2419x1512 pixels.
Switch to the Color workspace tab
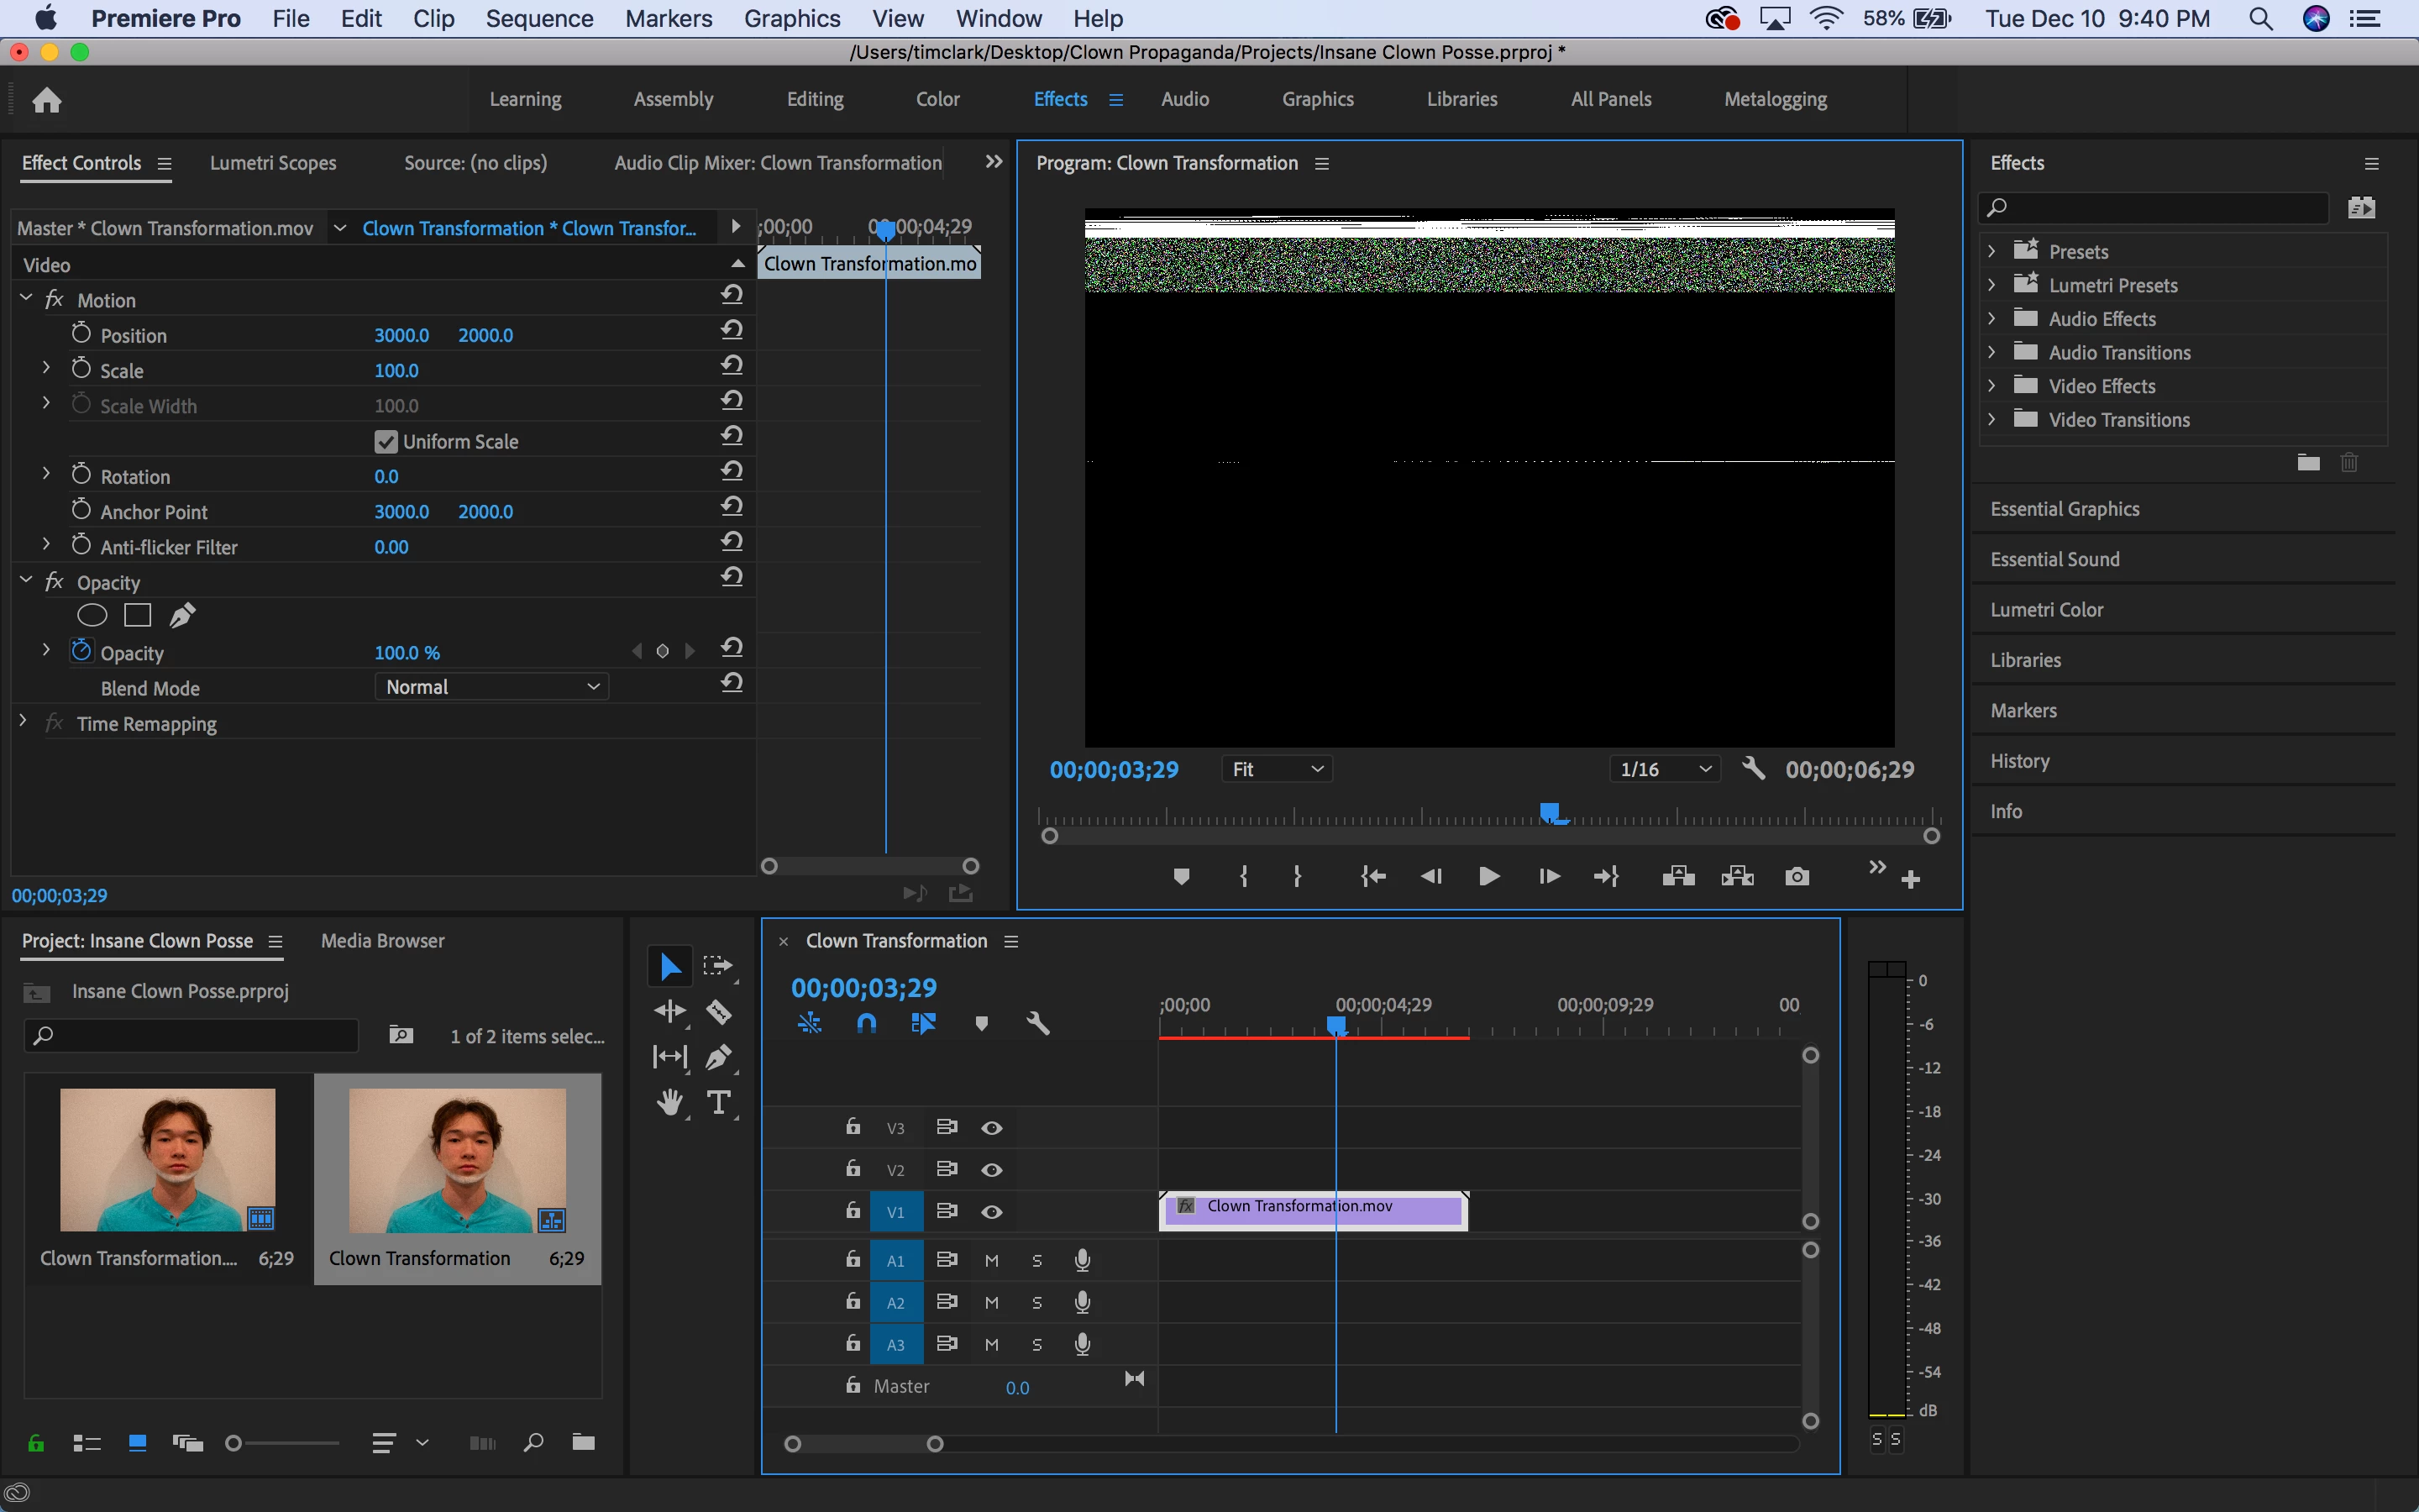pos(937,99)
